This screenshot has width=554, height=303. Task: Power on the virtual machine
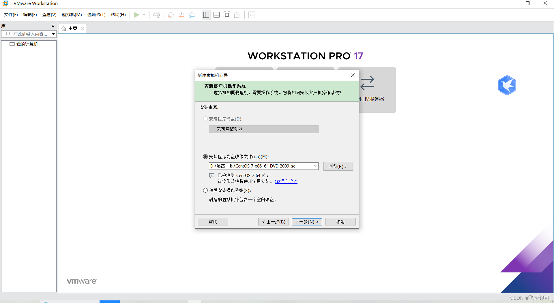(x=137, y=15)
